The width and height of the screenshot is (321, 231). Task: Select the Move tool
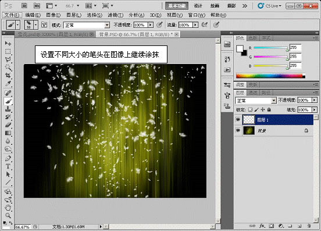(x=8, y=43)
